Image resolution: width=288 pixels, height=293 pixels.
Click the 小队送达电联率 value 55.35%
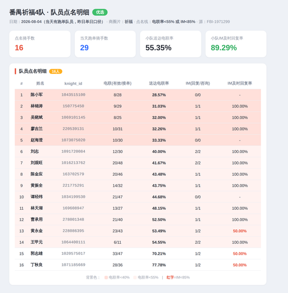159,47
